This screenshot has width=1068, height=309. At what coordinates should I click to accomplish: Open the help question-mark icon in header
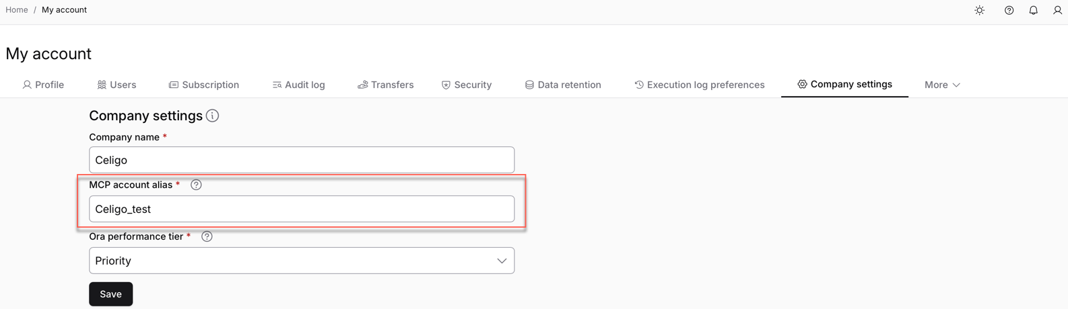pos(1009,10)
